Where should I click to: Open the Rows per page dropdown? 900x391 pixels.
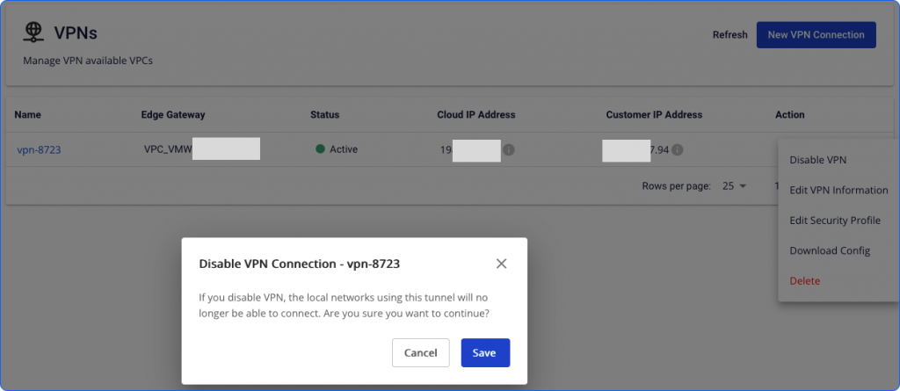click(734, 186)
